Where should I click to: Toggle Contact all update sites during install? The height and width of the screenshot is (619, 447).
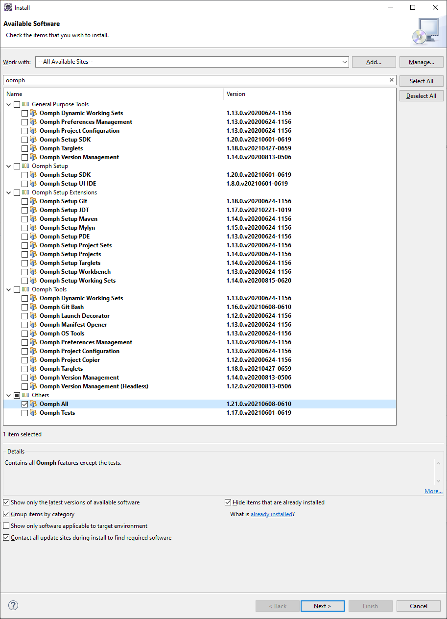coord(6,538)
